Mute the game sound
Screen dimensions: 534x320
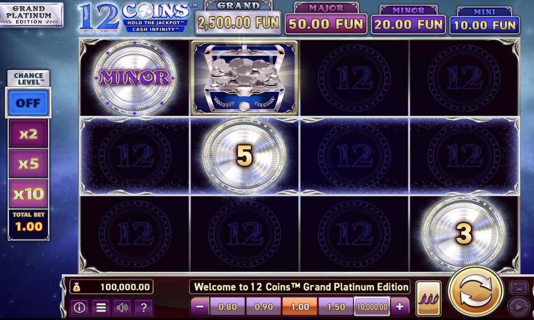[122, 307]
